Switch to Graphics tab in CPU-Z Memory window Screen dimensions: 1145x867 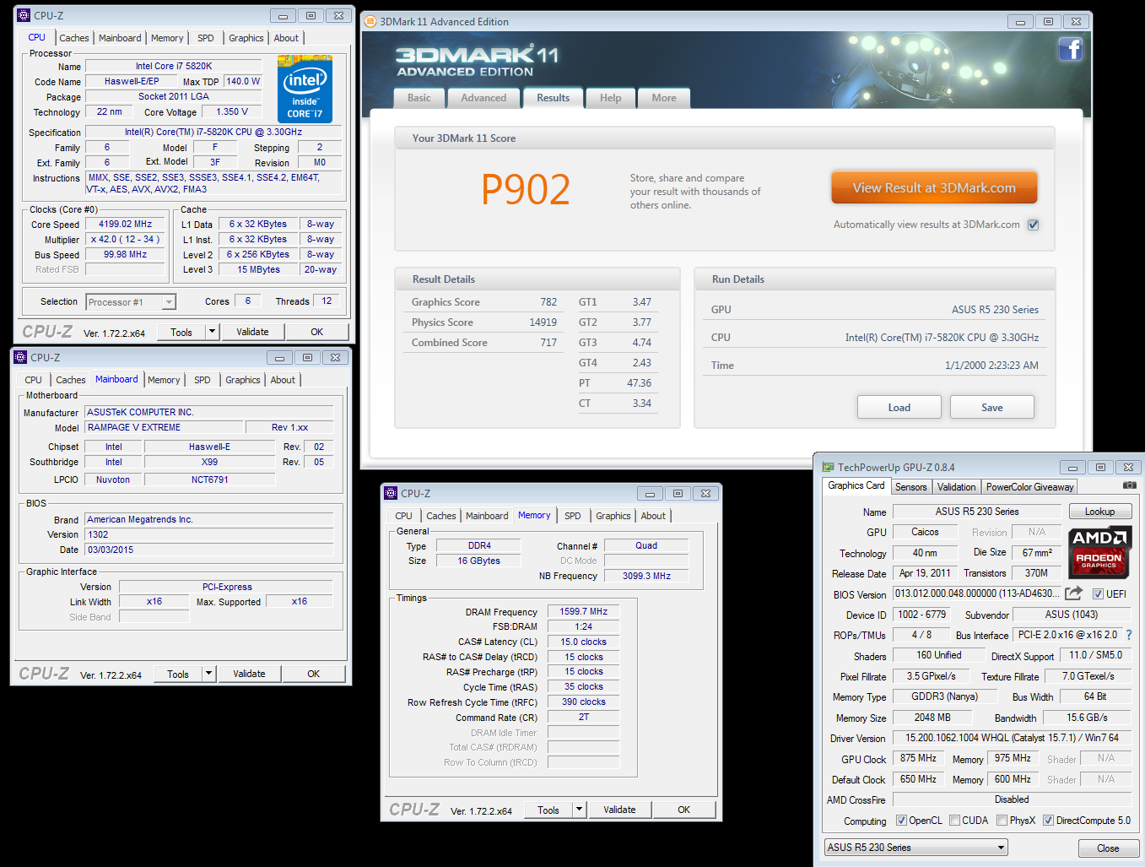coord(613,516)
